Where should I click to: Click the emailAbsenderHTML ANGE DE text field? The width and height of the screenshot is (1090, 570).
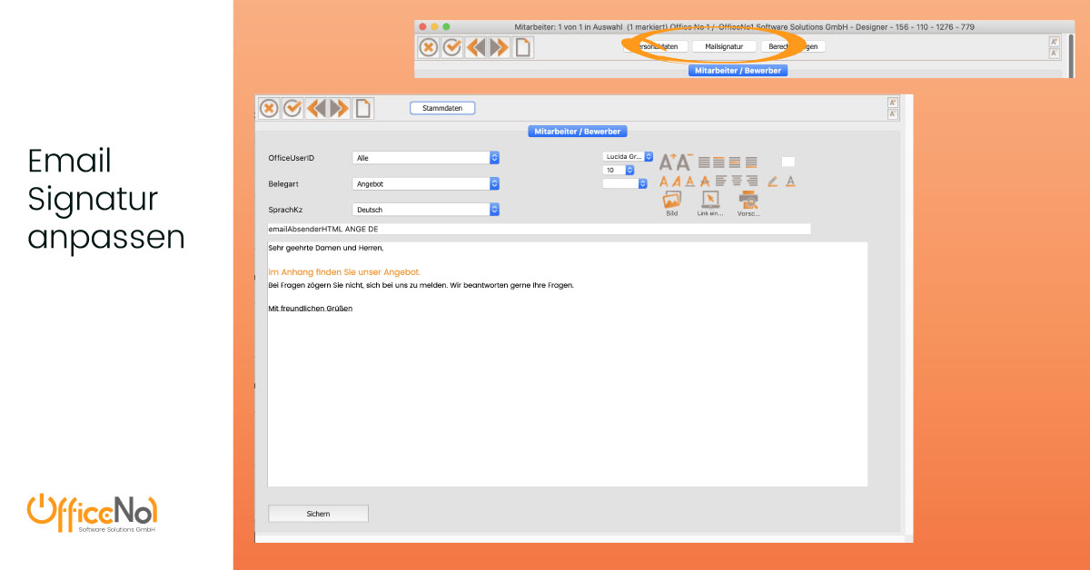(539, 230)
